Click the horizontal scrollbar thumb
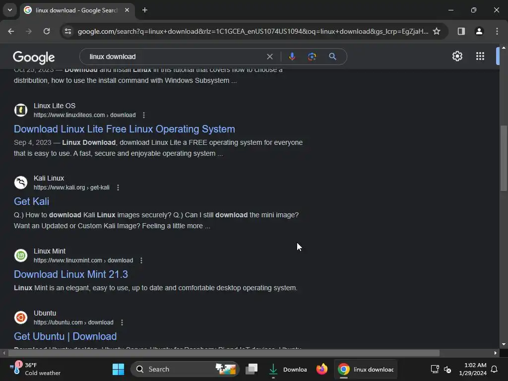 224,353
